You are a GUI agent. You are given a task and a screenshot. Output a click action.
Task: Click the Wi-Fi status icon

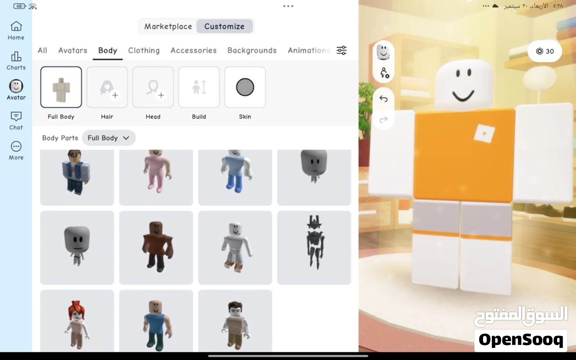coord(33,6)
